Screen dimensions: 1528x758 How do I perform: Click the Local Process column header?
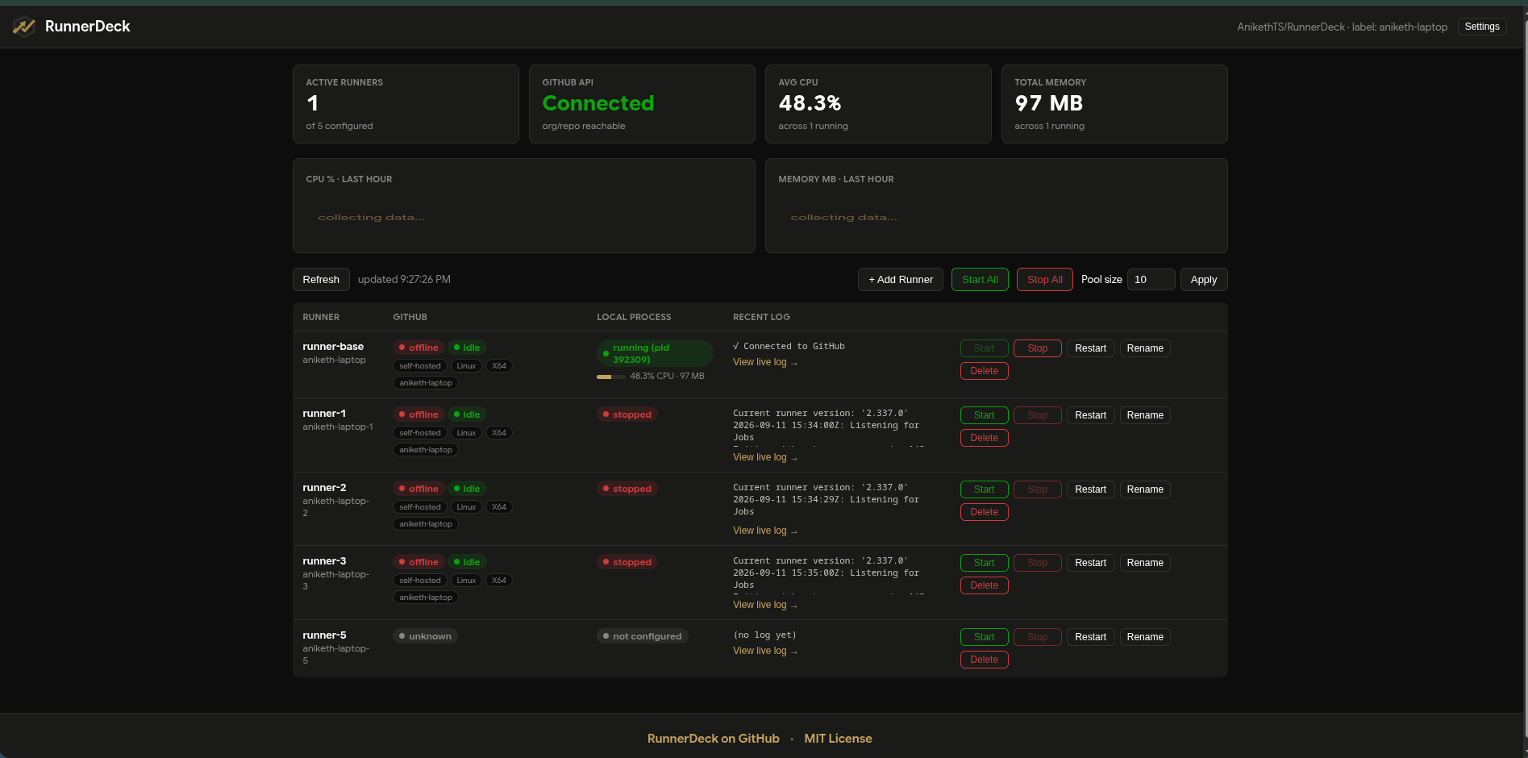point(634,317)
